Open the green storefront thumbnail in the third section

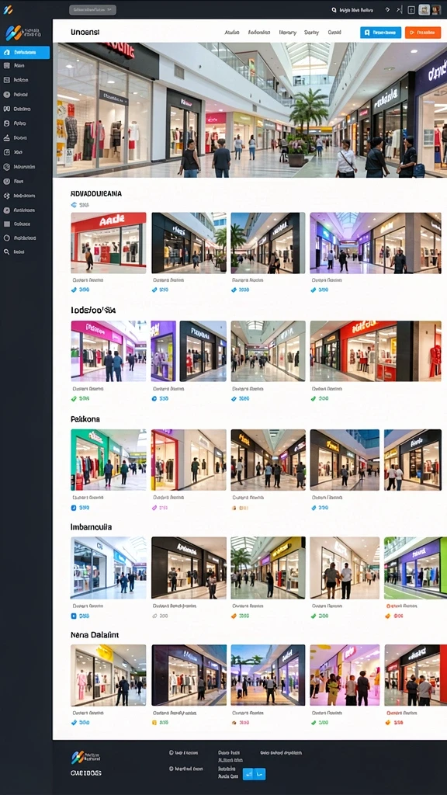click(109, 460)
